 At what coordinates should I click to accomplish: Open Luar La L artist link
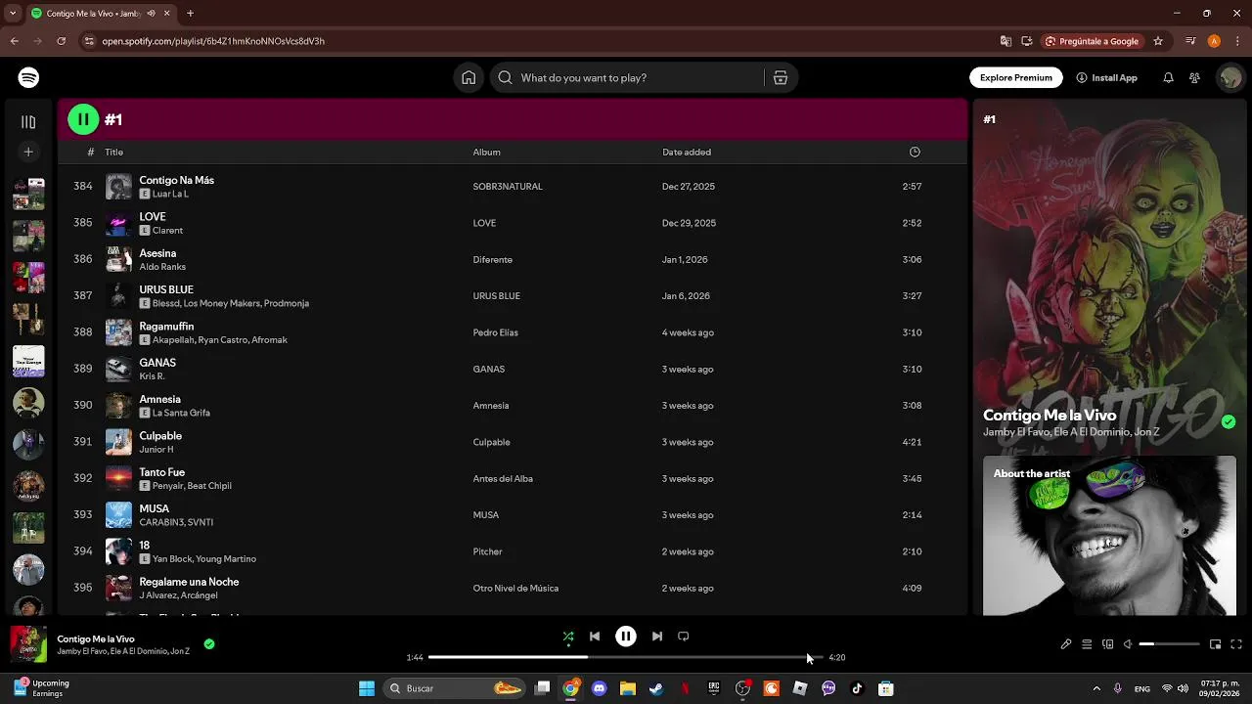170,194
